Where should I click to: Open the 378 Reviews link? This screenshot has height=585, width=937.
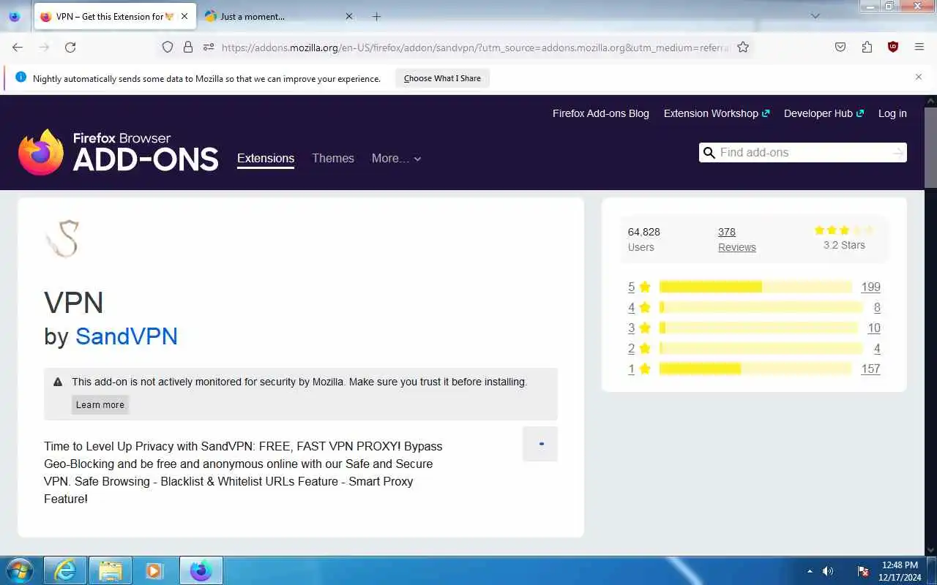click(736, 239)
